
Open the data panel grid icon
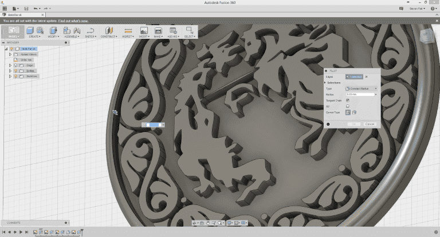point(5,9)
